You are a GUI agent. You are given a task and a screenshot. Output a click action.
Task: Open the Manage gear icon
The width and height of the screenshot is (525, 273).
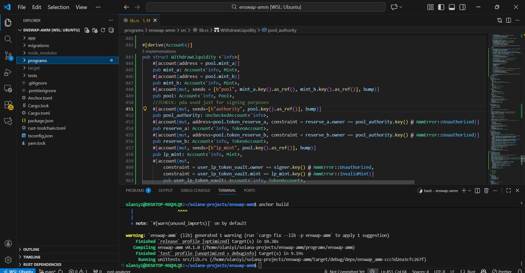[x=8, y=260]
